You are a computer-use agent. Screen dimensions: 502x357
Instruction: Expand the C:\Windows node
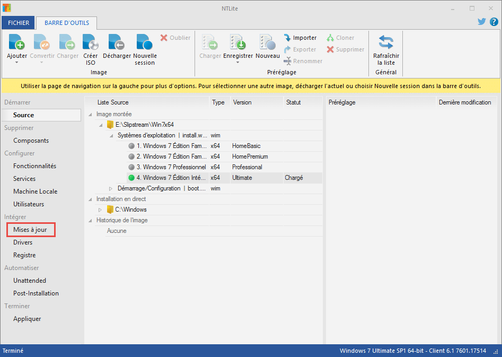[100, 210]
